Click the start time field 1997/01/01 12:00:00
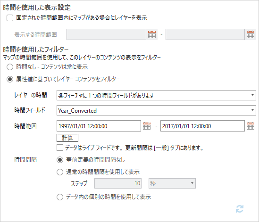 [x=99, y=126]
